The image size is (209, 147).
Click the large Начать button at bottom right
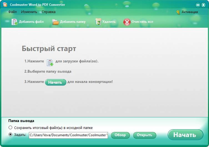185,135
